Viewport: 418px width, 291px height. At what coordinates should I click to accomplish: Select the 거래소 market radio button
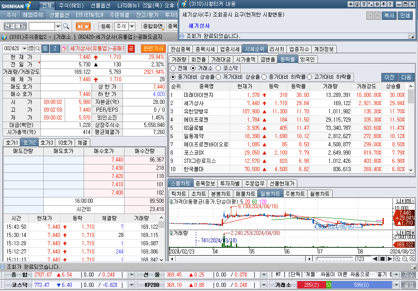[193, 68]
